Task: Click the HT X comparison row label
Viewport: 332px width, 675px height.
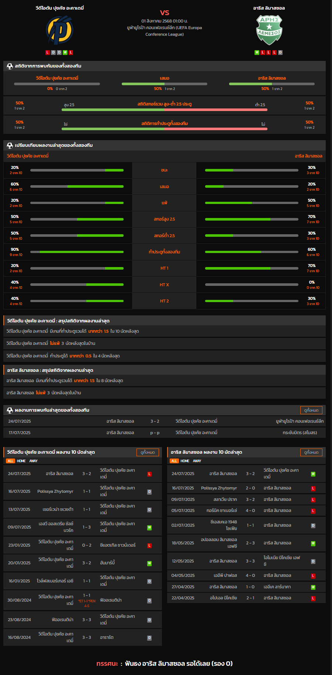Action: (x=165, y=285)
